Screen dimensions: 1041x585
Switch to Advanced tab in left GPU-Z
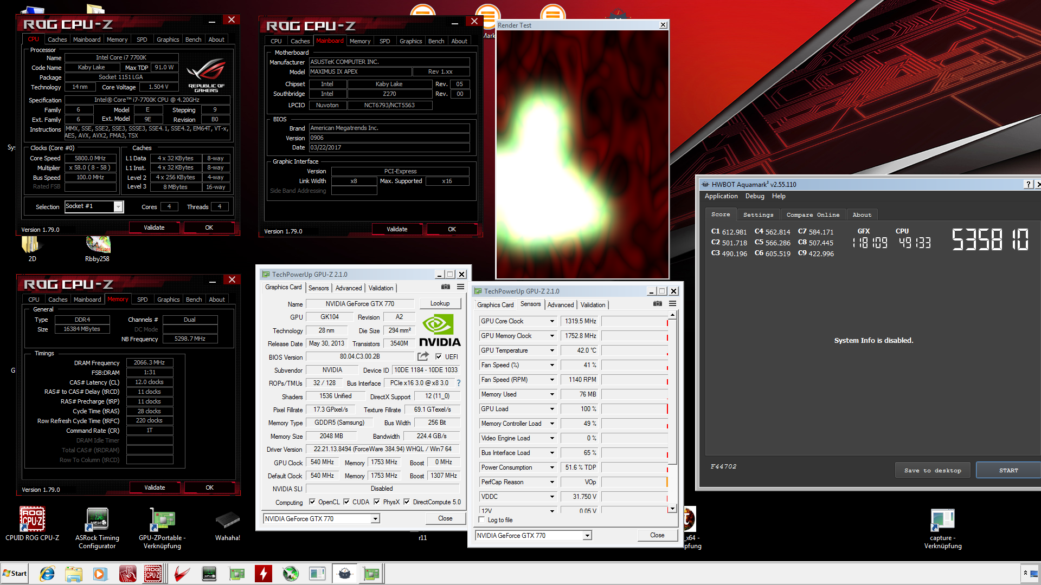click(349, 288)
